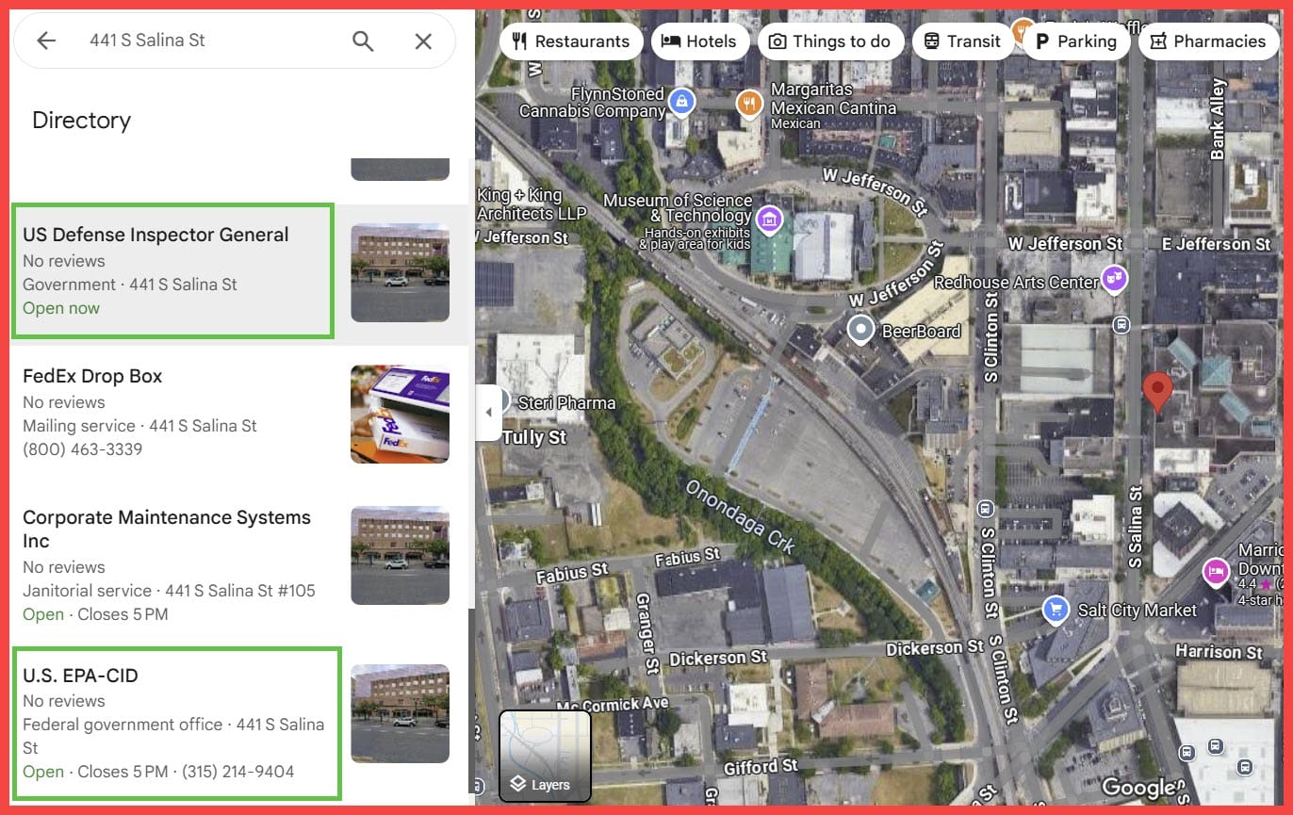Click the Salt City Market shopping pin
This screenshot has height=815, width=1293.
(1056, 610)
